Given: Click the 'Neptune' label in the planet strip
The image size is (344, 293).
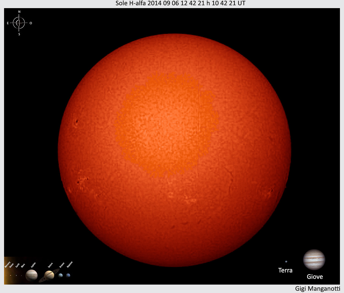Looking at the screenshot, I should click(x=70, y=265).
